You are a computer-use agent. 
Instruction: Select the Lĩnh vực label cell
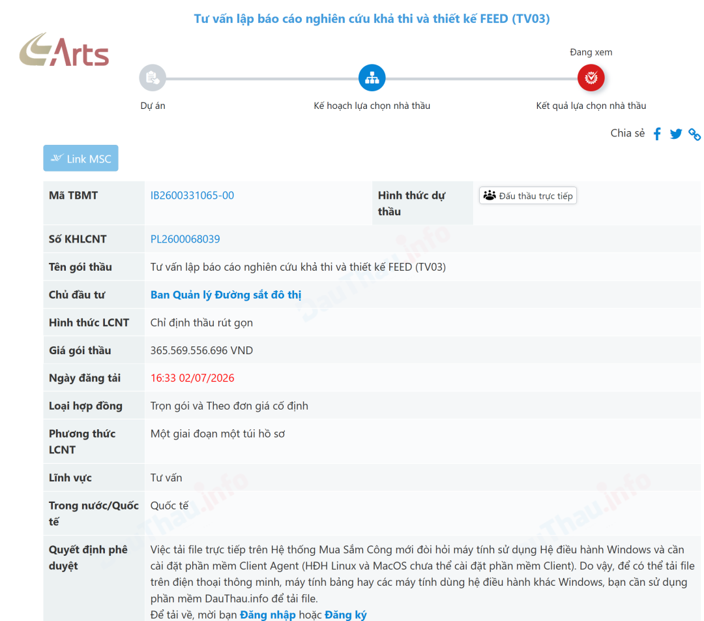pyautogui.click(x=94, y=477)
